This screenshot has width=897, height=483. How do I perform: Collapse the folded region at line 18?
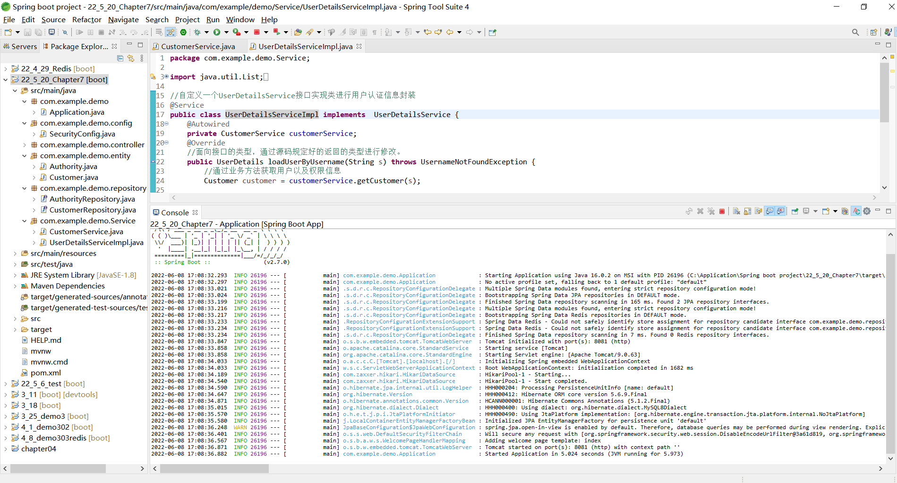(x=166, y=124)
